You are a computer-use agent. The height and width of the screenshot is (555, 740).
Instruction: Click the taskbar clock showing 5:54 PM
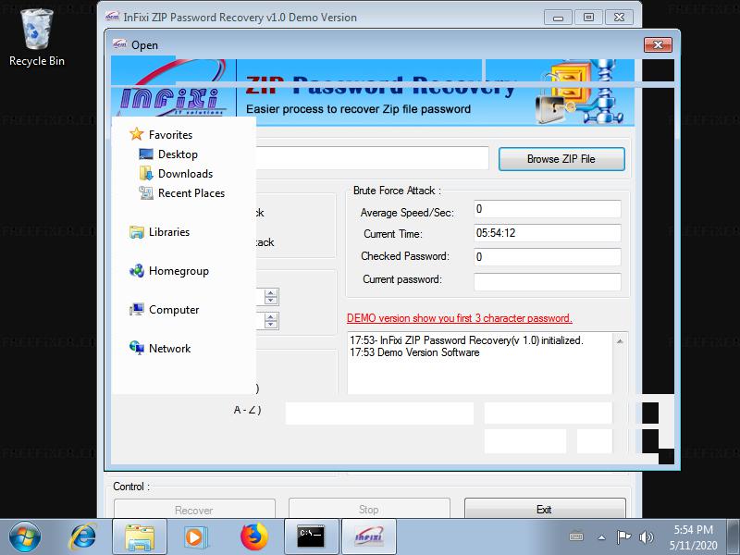693,537
